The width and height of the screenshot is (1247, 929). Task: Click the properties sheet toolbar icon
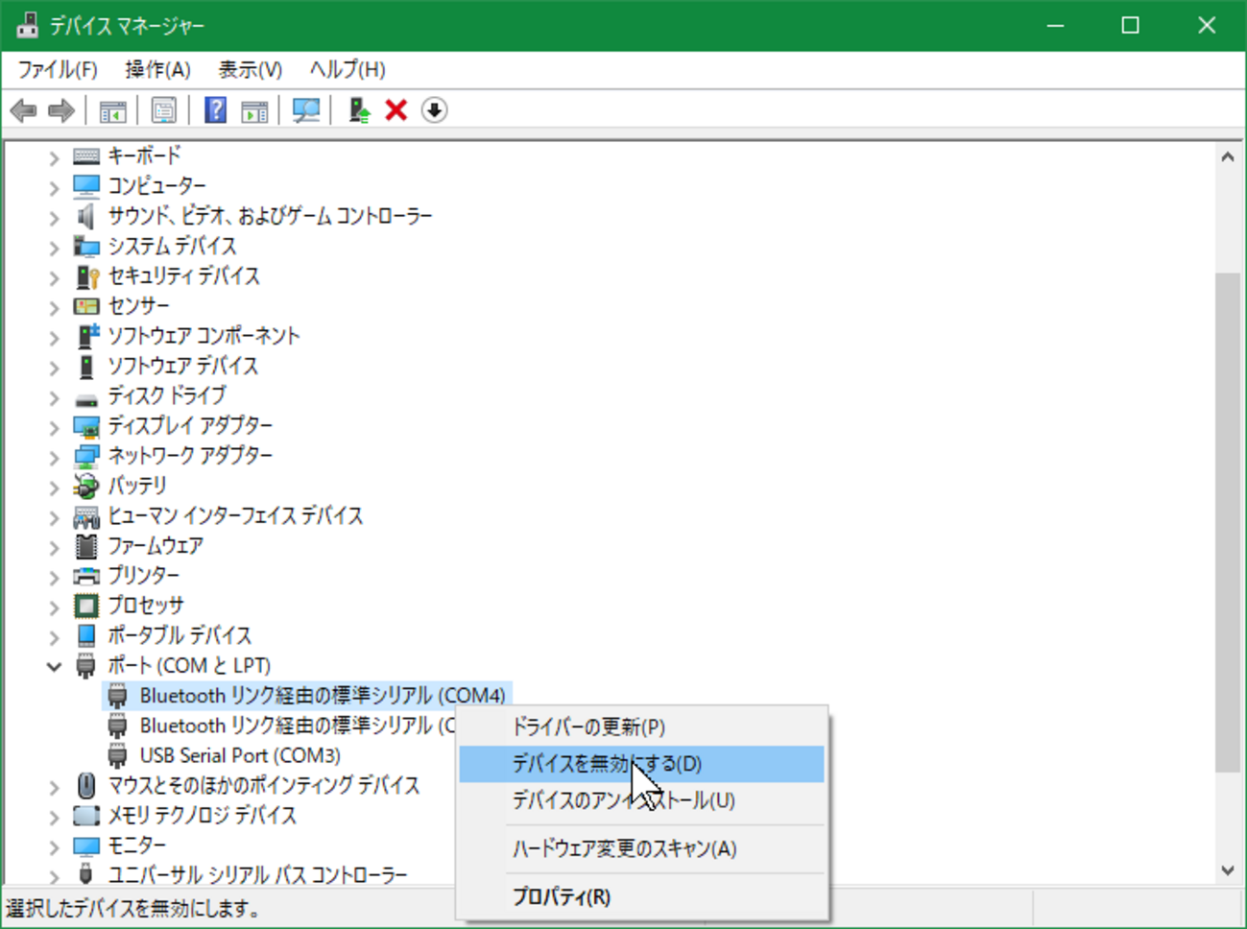tap(163, 110)
